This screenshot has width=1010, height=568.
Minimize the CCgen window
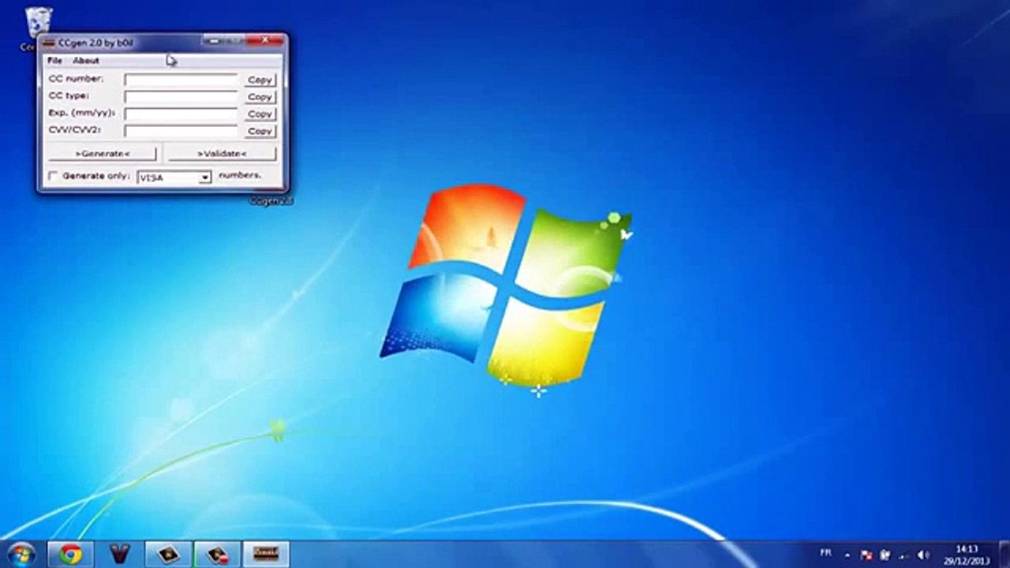click(213, 40)
